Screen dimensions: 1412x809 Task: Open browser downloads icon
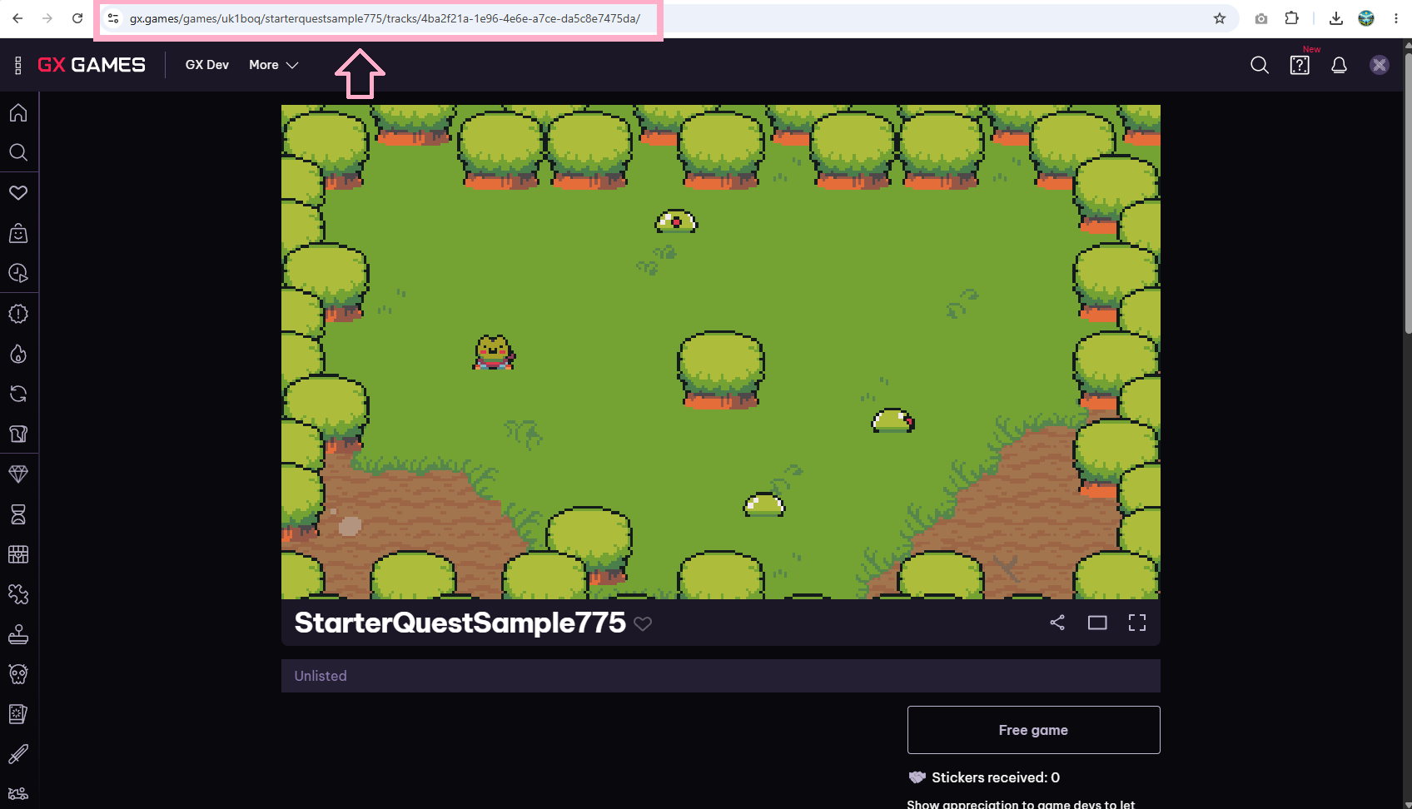(x=1335, y=18)
